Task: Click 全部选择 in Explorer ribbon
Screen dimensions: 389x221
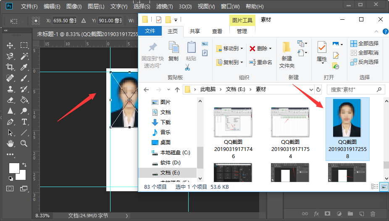Action: pyautogui.click(x=365, y=43)
